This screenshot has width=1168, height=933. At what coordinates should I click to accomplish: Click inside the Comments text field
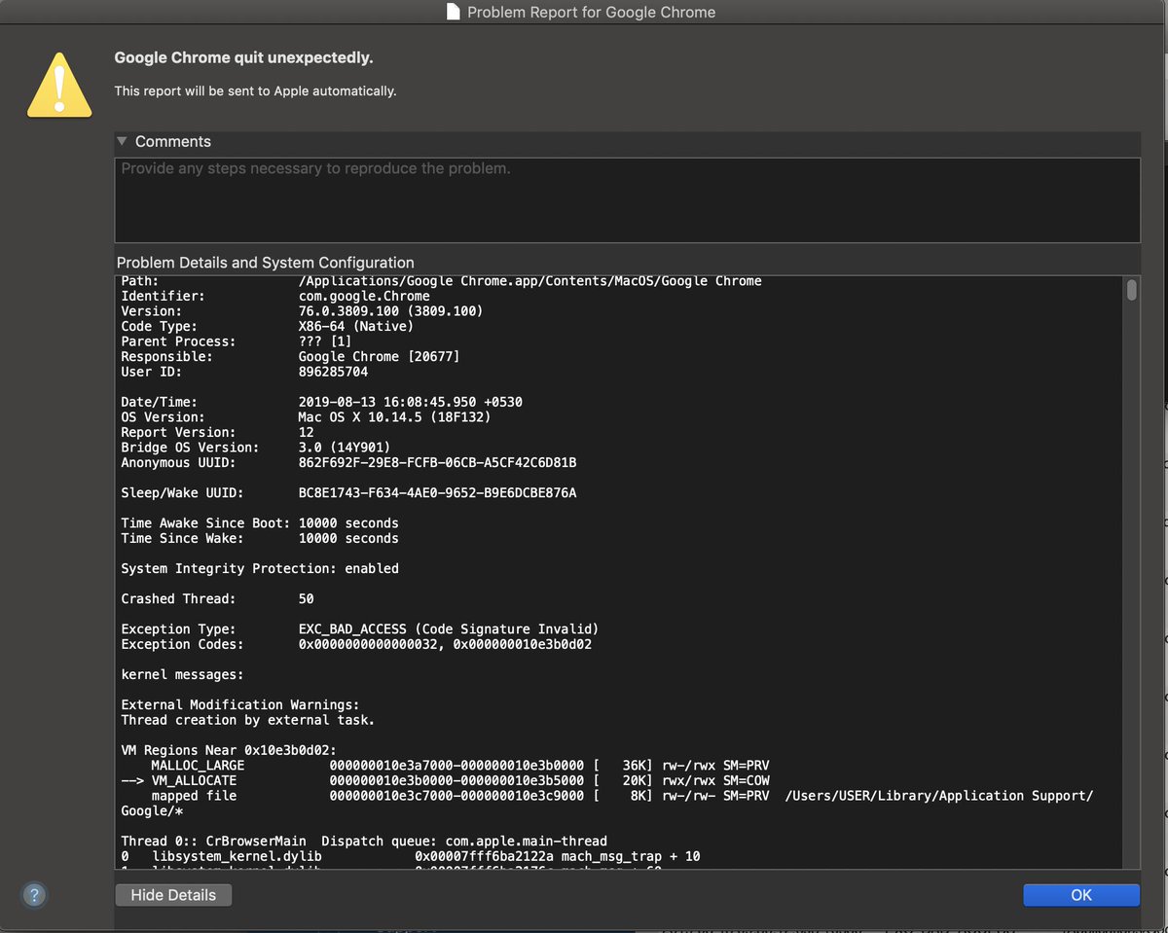(627, 199)
